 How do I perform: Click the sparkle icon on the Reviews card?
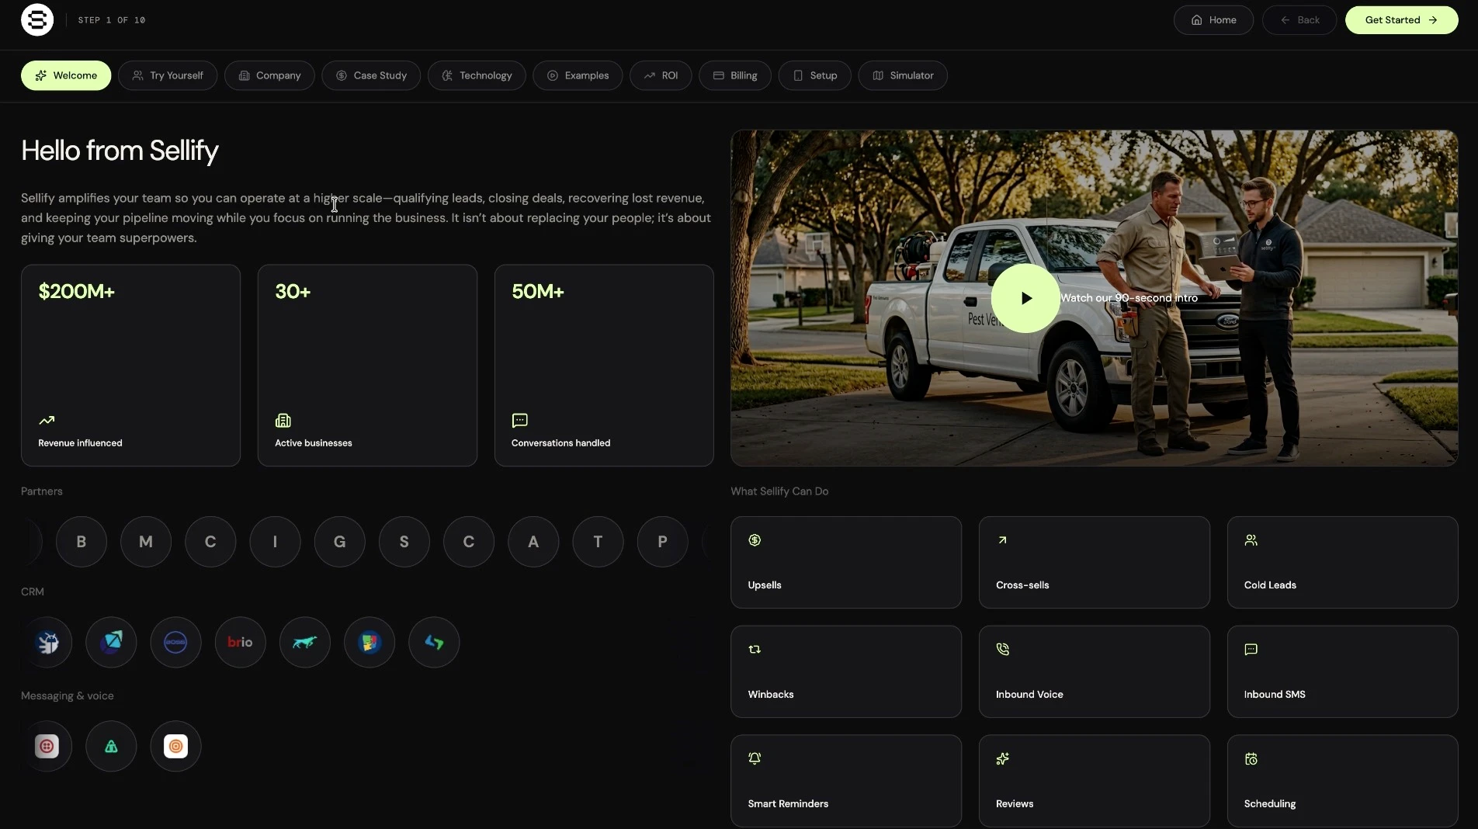click(1002, 758)
